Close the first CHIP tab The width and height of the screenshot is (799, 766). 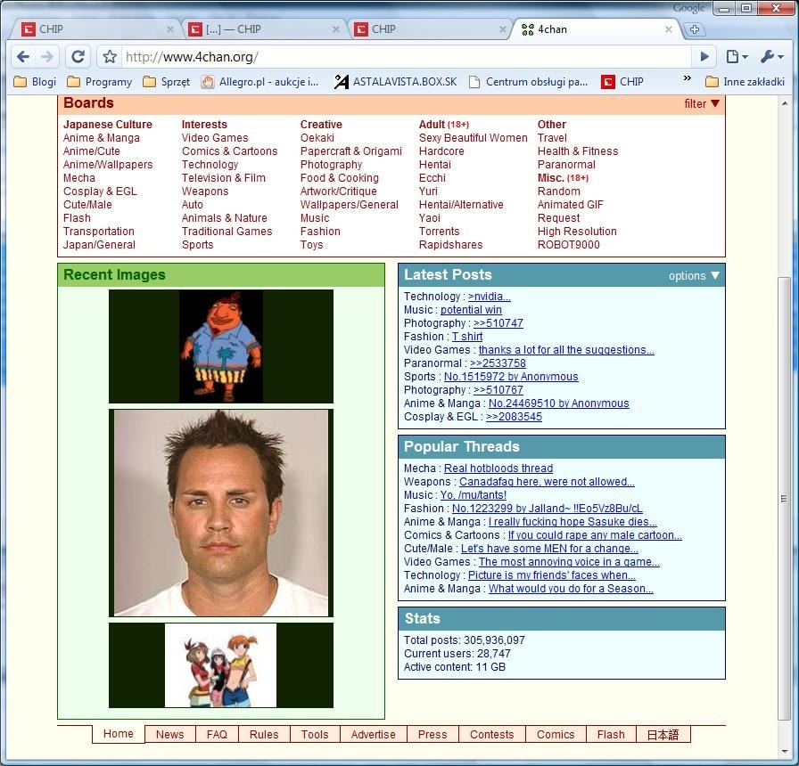pyautogui.click(x=170, y=29)
